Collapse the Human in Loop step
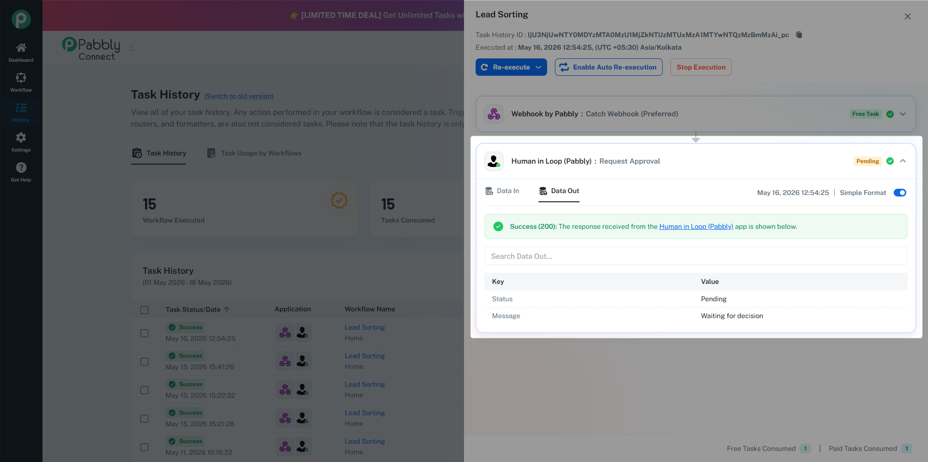Screen dimensions: 928x462 (x=903, y=161)
